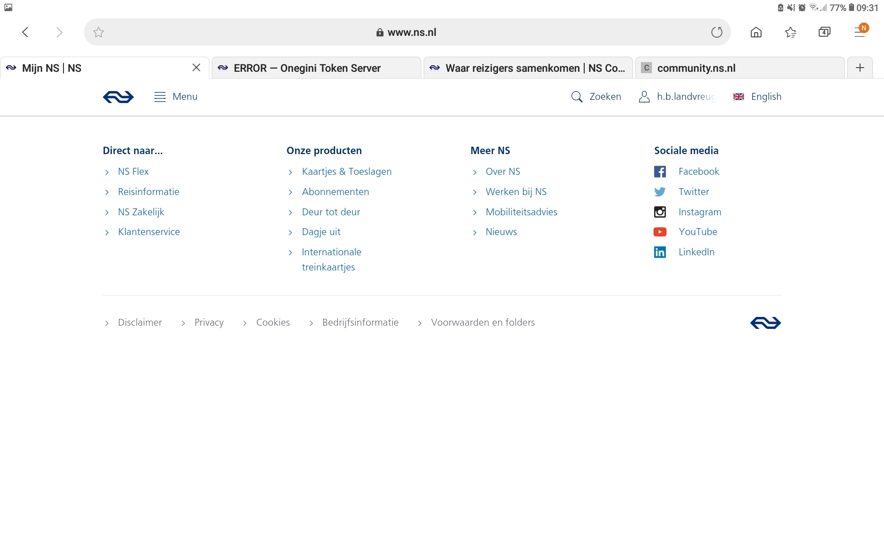
Task: Click the Onze producten heading
Action: [x=324, y=150]
